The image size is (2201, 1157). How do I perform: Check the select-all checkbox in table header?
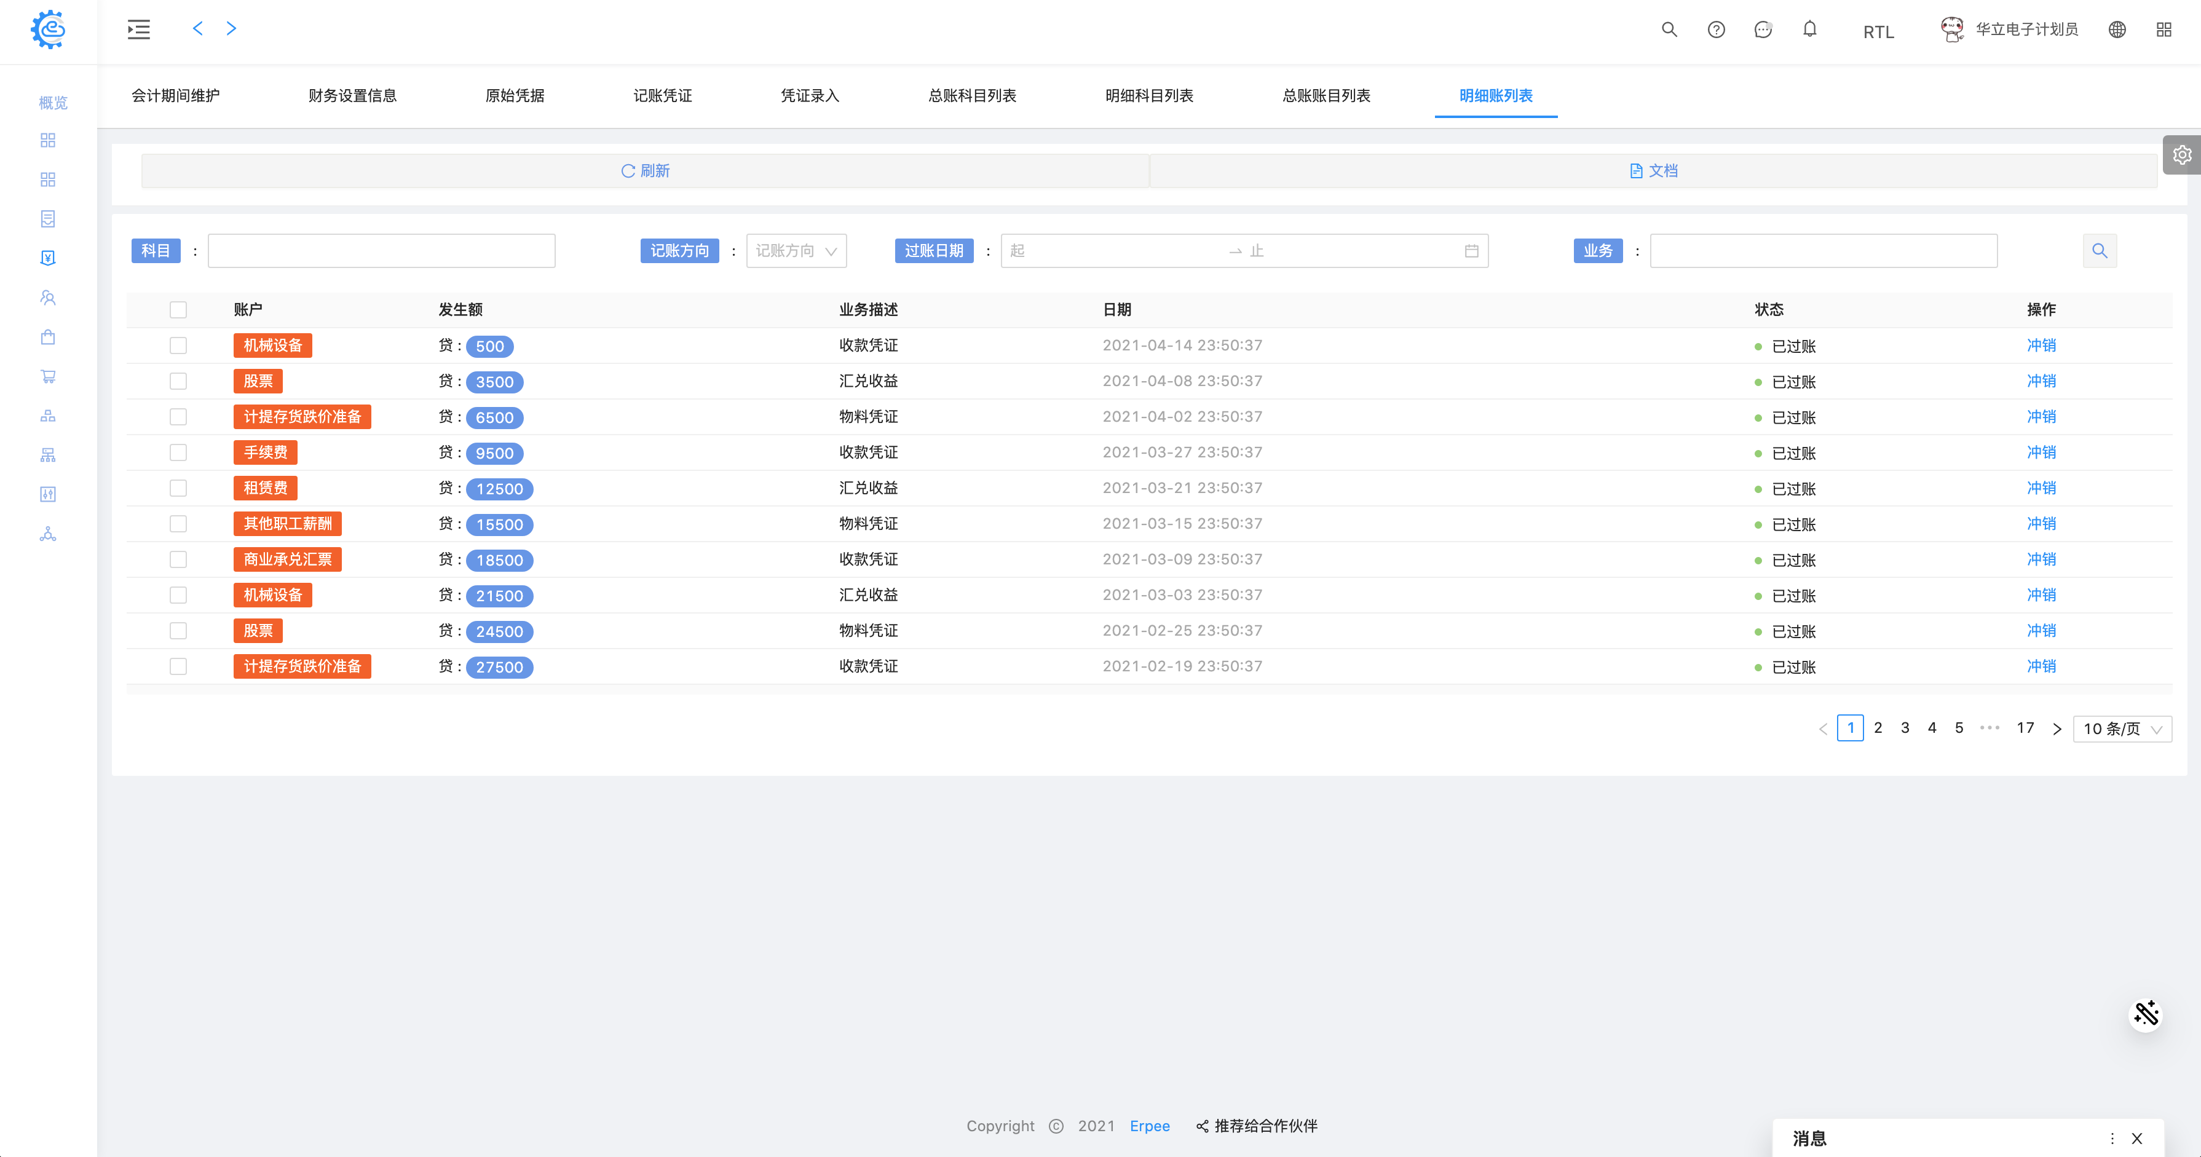[x=178, y=309]
